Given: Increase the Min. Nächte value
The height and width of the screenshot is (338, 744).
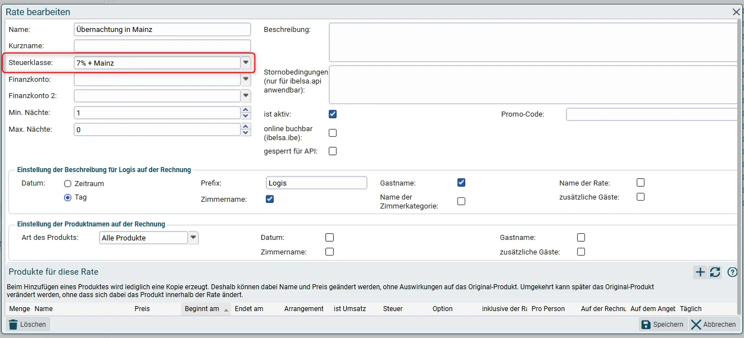Looking at the screenshot, I should click(246, 110).
